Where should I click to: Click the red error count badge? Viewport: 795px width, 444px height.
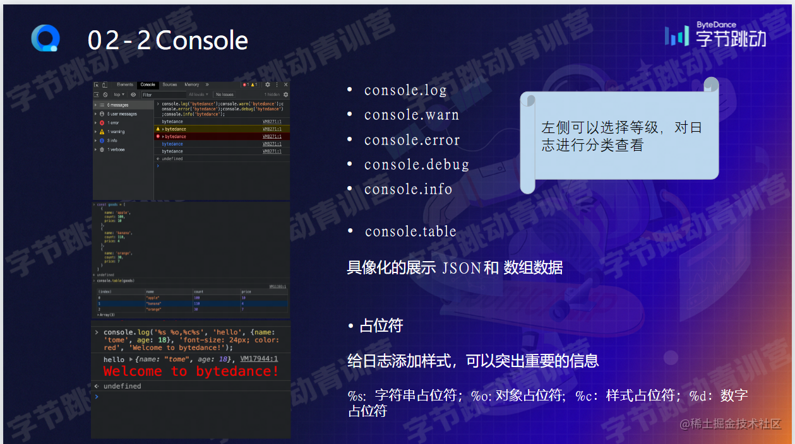pos(246,85)
